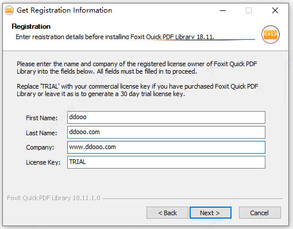Click the disabled maximize window button

pyautogui.click(x=249, y=10)
